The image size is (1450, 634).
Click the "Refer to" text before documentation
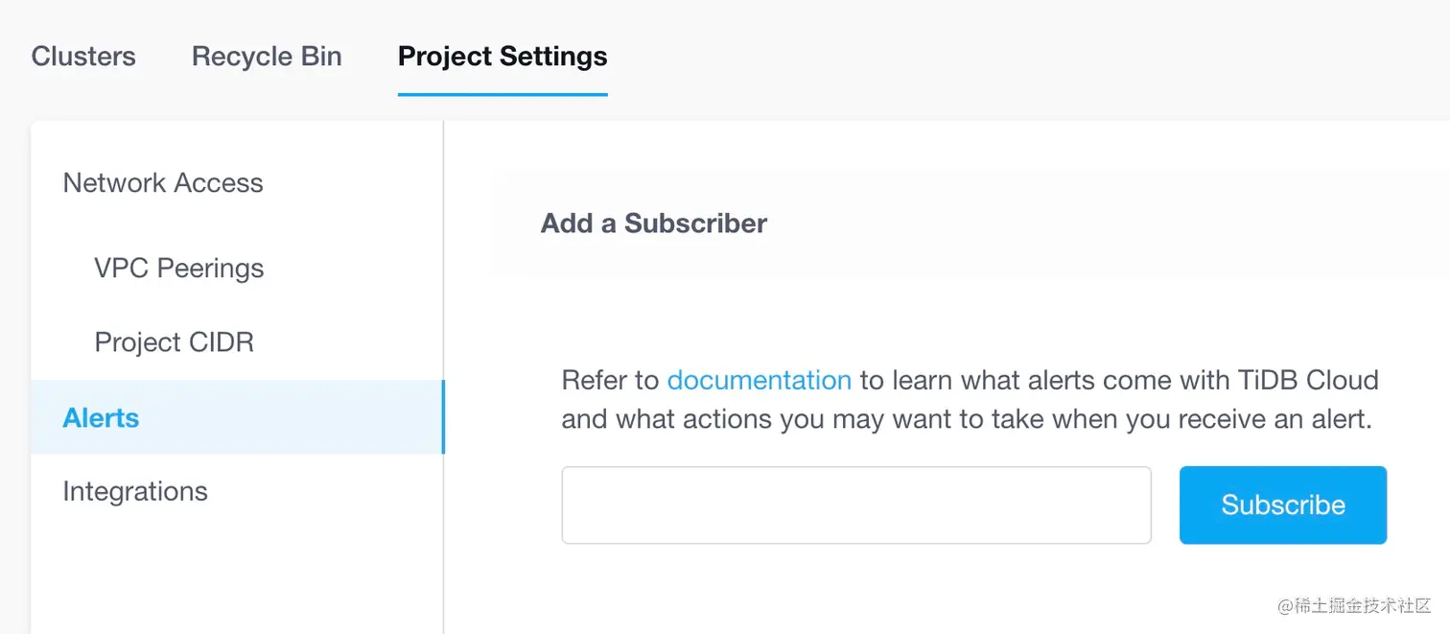(x=610, y=381)
